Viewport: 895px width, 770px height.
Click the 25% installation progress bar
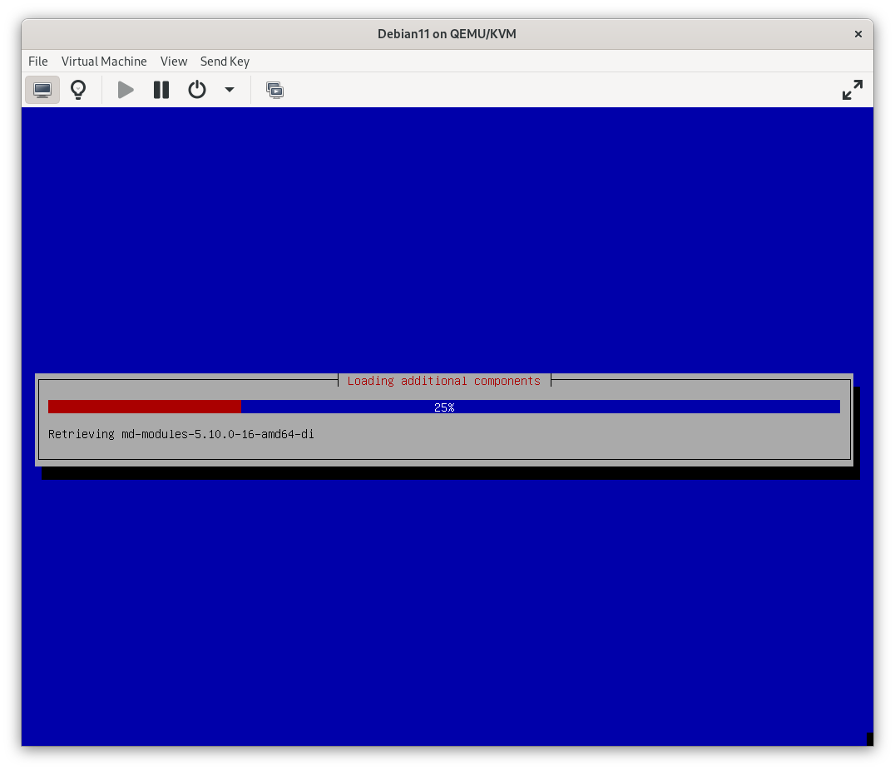click(444, 407)
